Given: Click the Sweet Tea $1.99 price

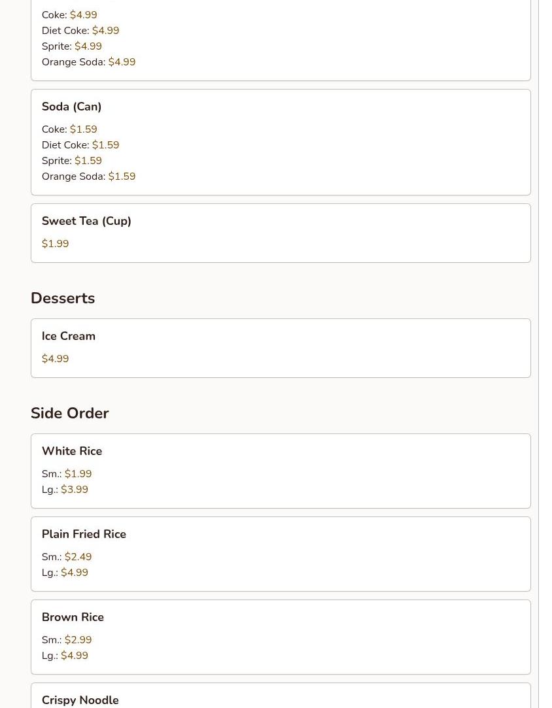Looking at the screenshot, I should pos(55,244).
